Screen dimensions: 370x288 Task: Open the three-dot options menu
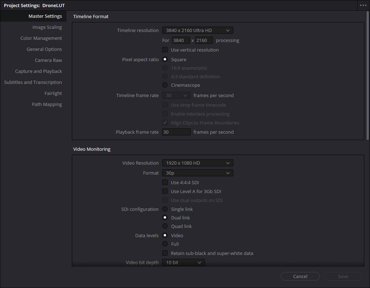pyautogui.click(x=363, y=5)
